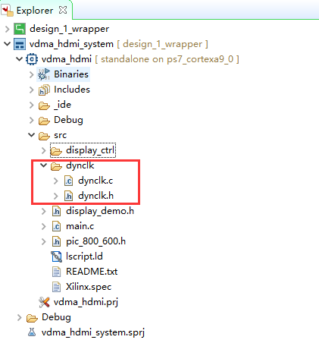The image size is (319, 343).
Task: Expand the Debug folder under vdma_hdmi
Action: tap(31, 120)
